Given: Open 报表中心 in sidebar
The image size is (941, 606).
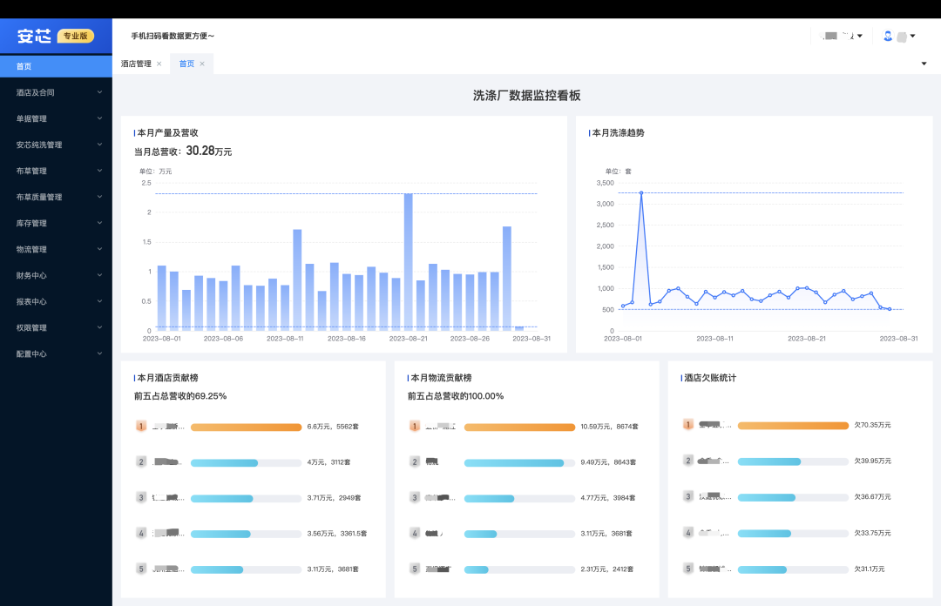Looking at the screenshot, I should [56, 302].
